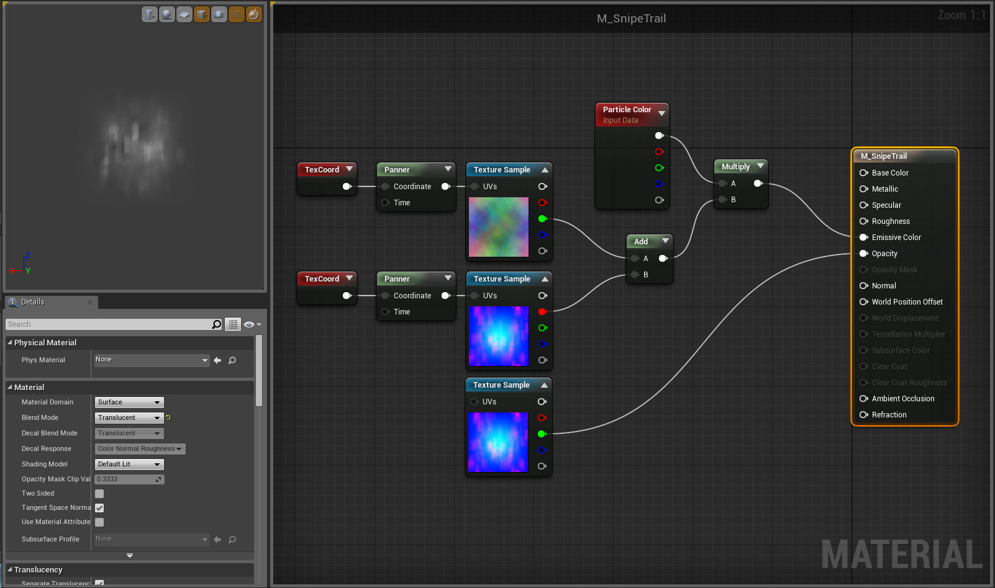The image size is (995, 588).
Task: Collapse the bottom Texture Sample node
Action: (544, 385)
